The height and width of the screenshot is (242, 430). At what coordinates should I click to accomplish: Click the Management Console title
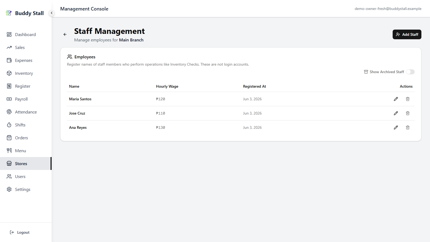point(84,9)
